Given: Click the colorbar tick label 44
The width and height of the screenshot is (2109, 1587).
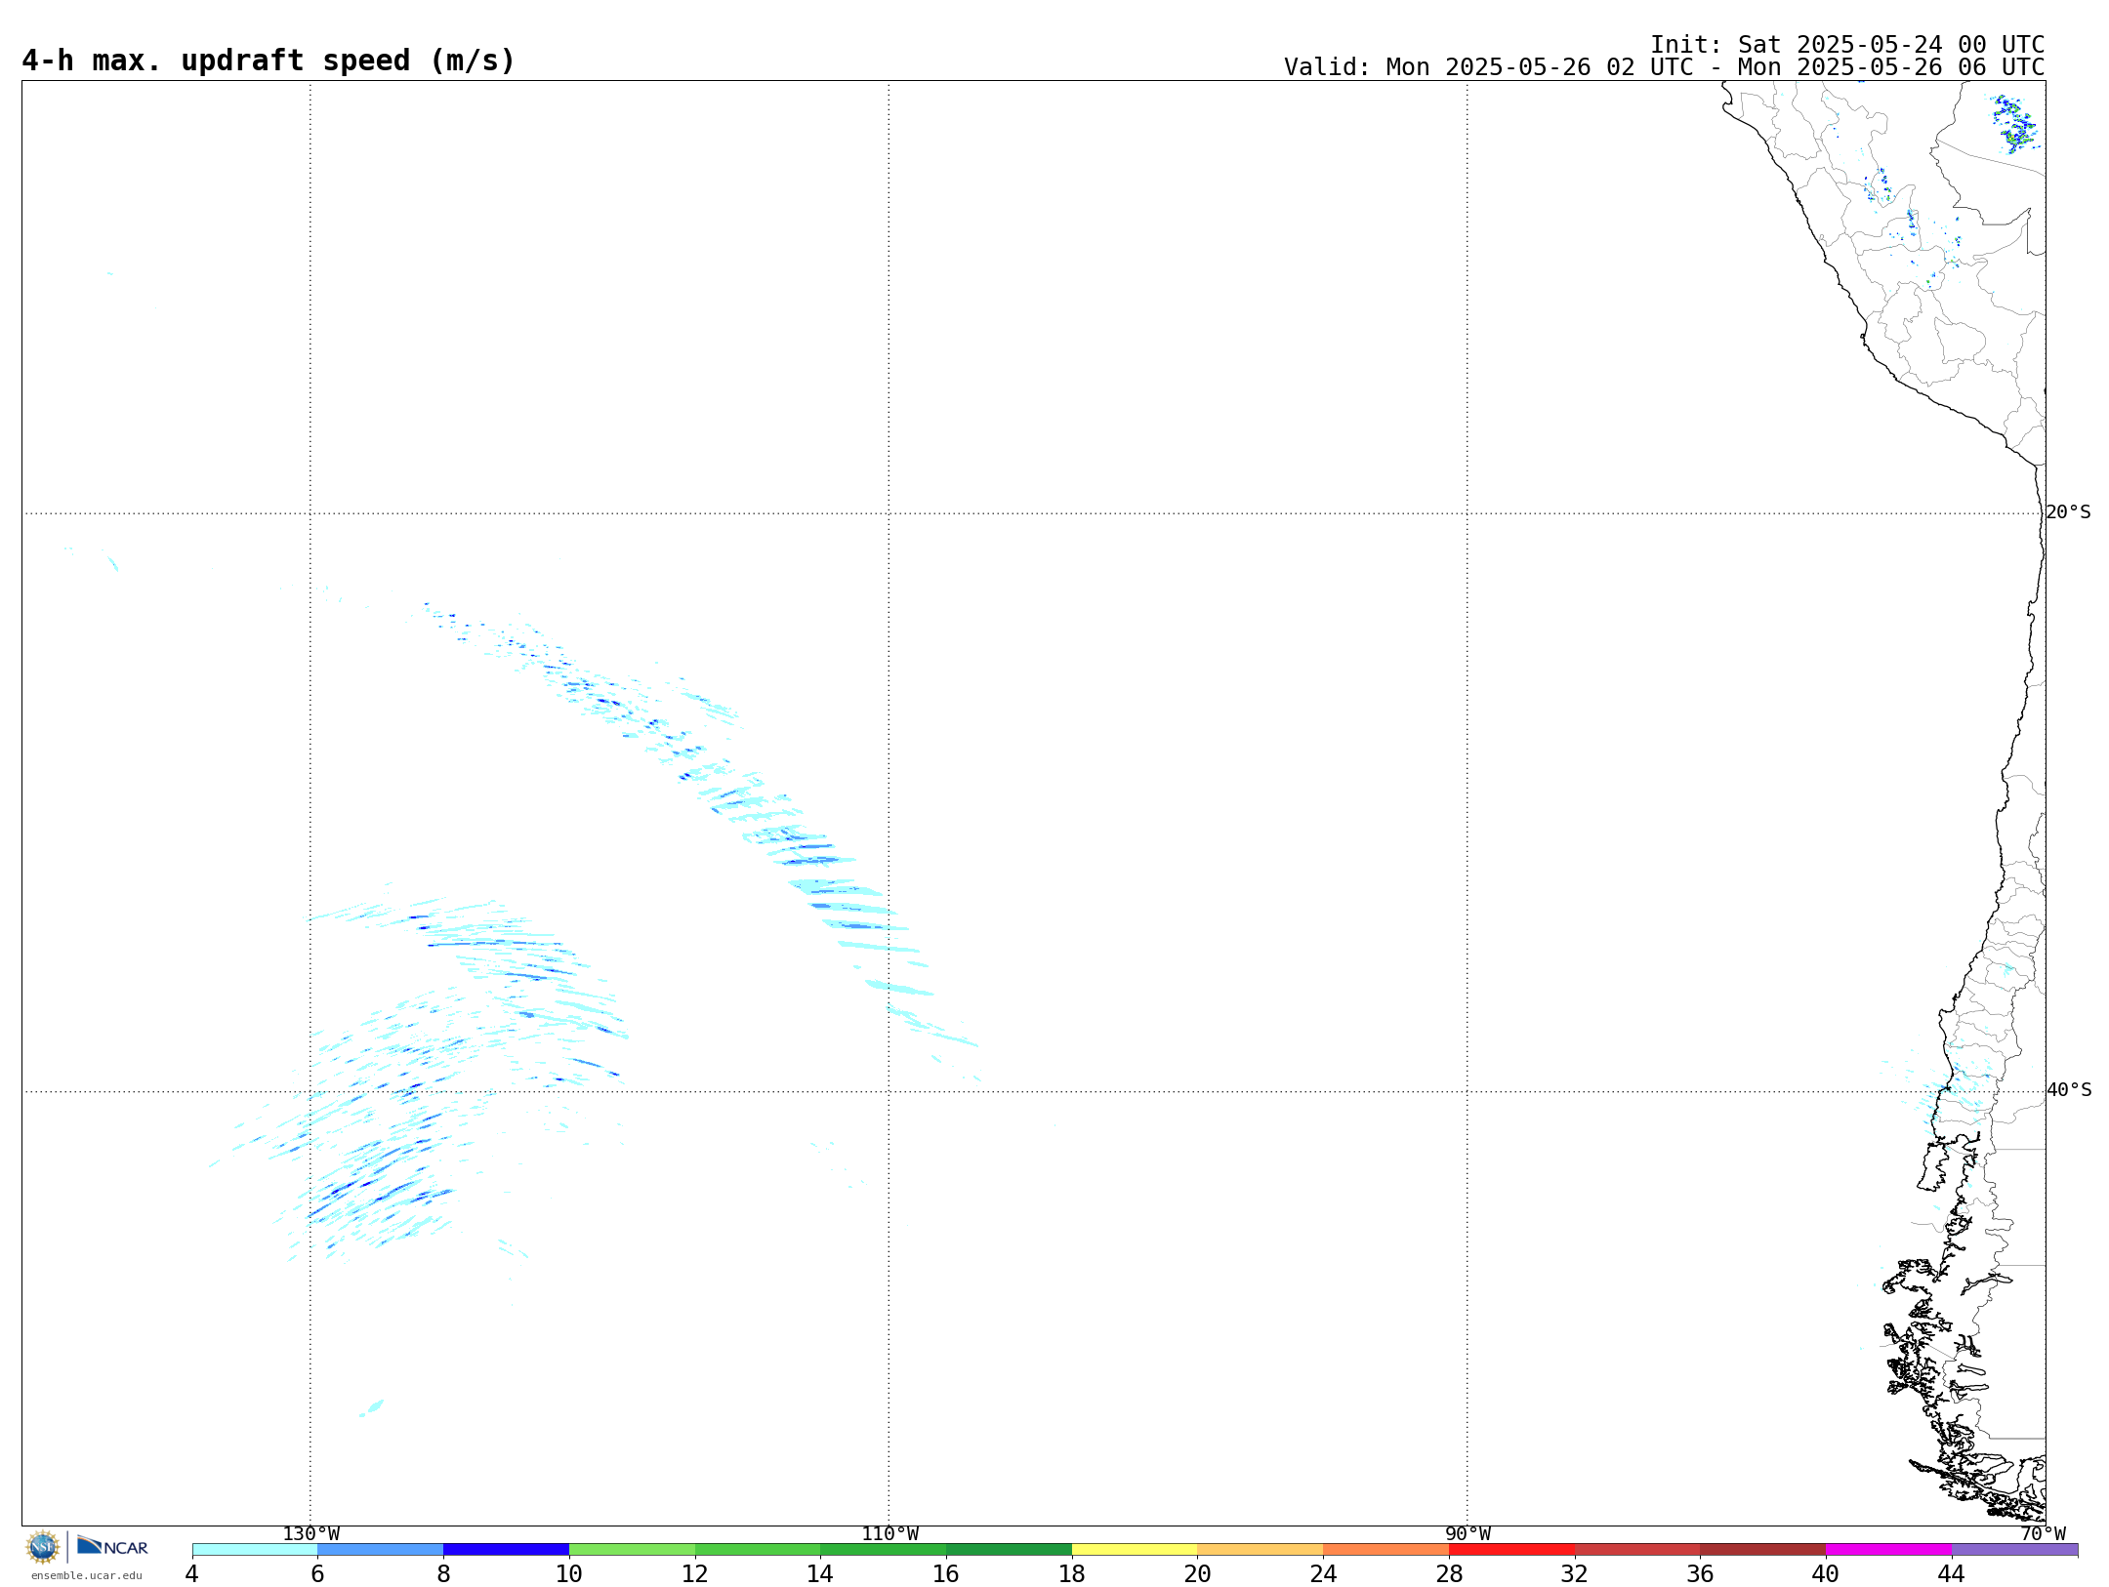Looking at the screenshot, I should (1952, 1574).
